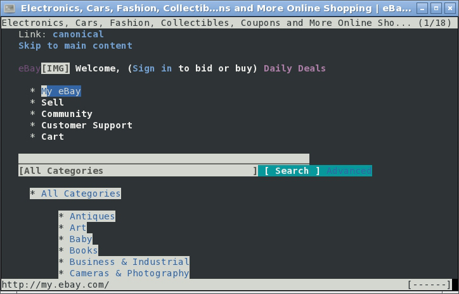Open the Antiques category
The image size is (459, 294).
pos(93,216)
